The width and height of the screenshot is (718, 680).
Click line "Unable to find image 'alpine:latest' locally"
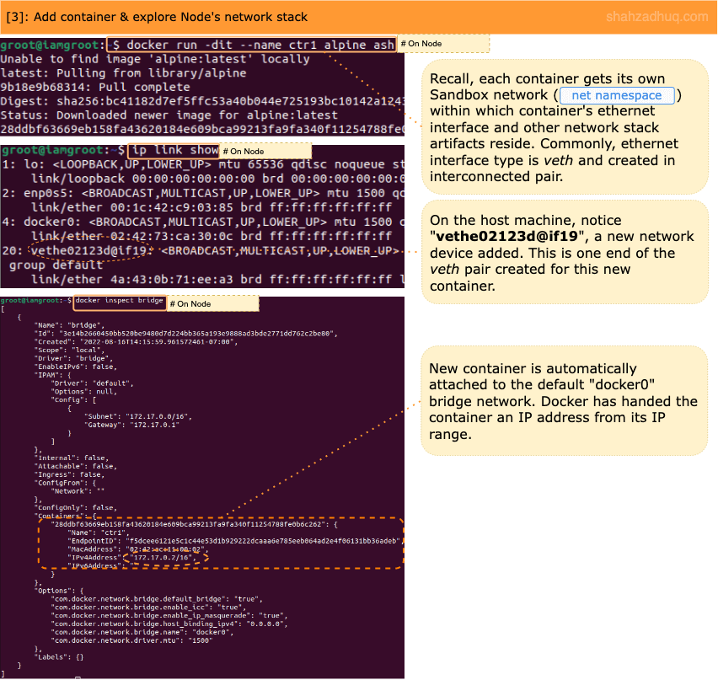(155, 59)
